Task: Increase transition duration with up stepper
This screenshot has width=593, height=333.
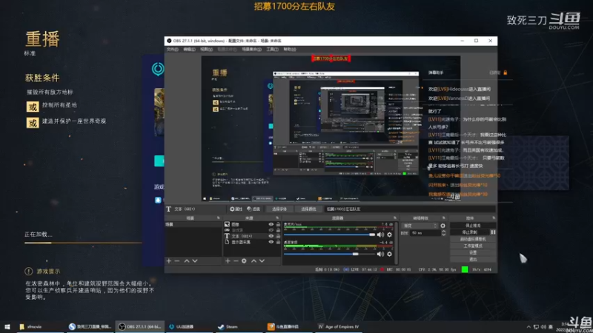Action: pos(443,232)
